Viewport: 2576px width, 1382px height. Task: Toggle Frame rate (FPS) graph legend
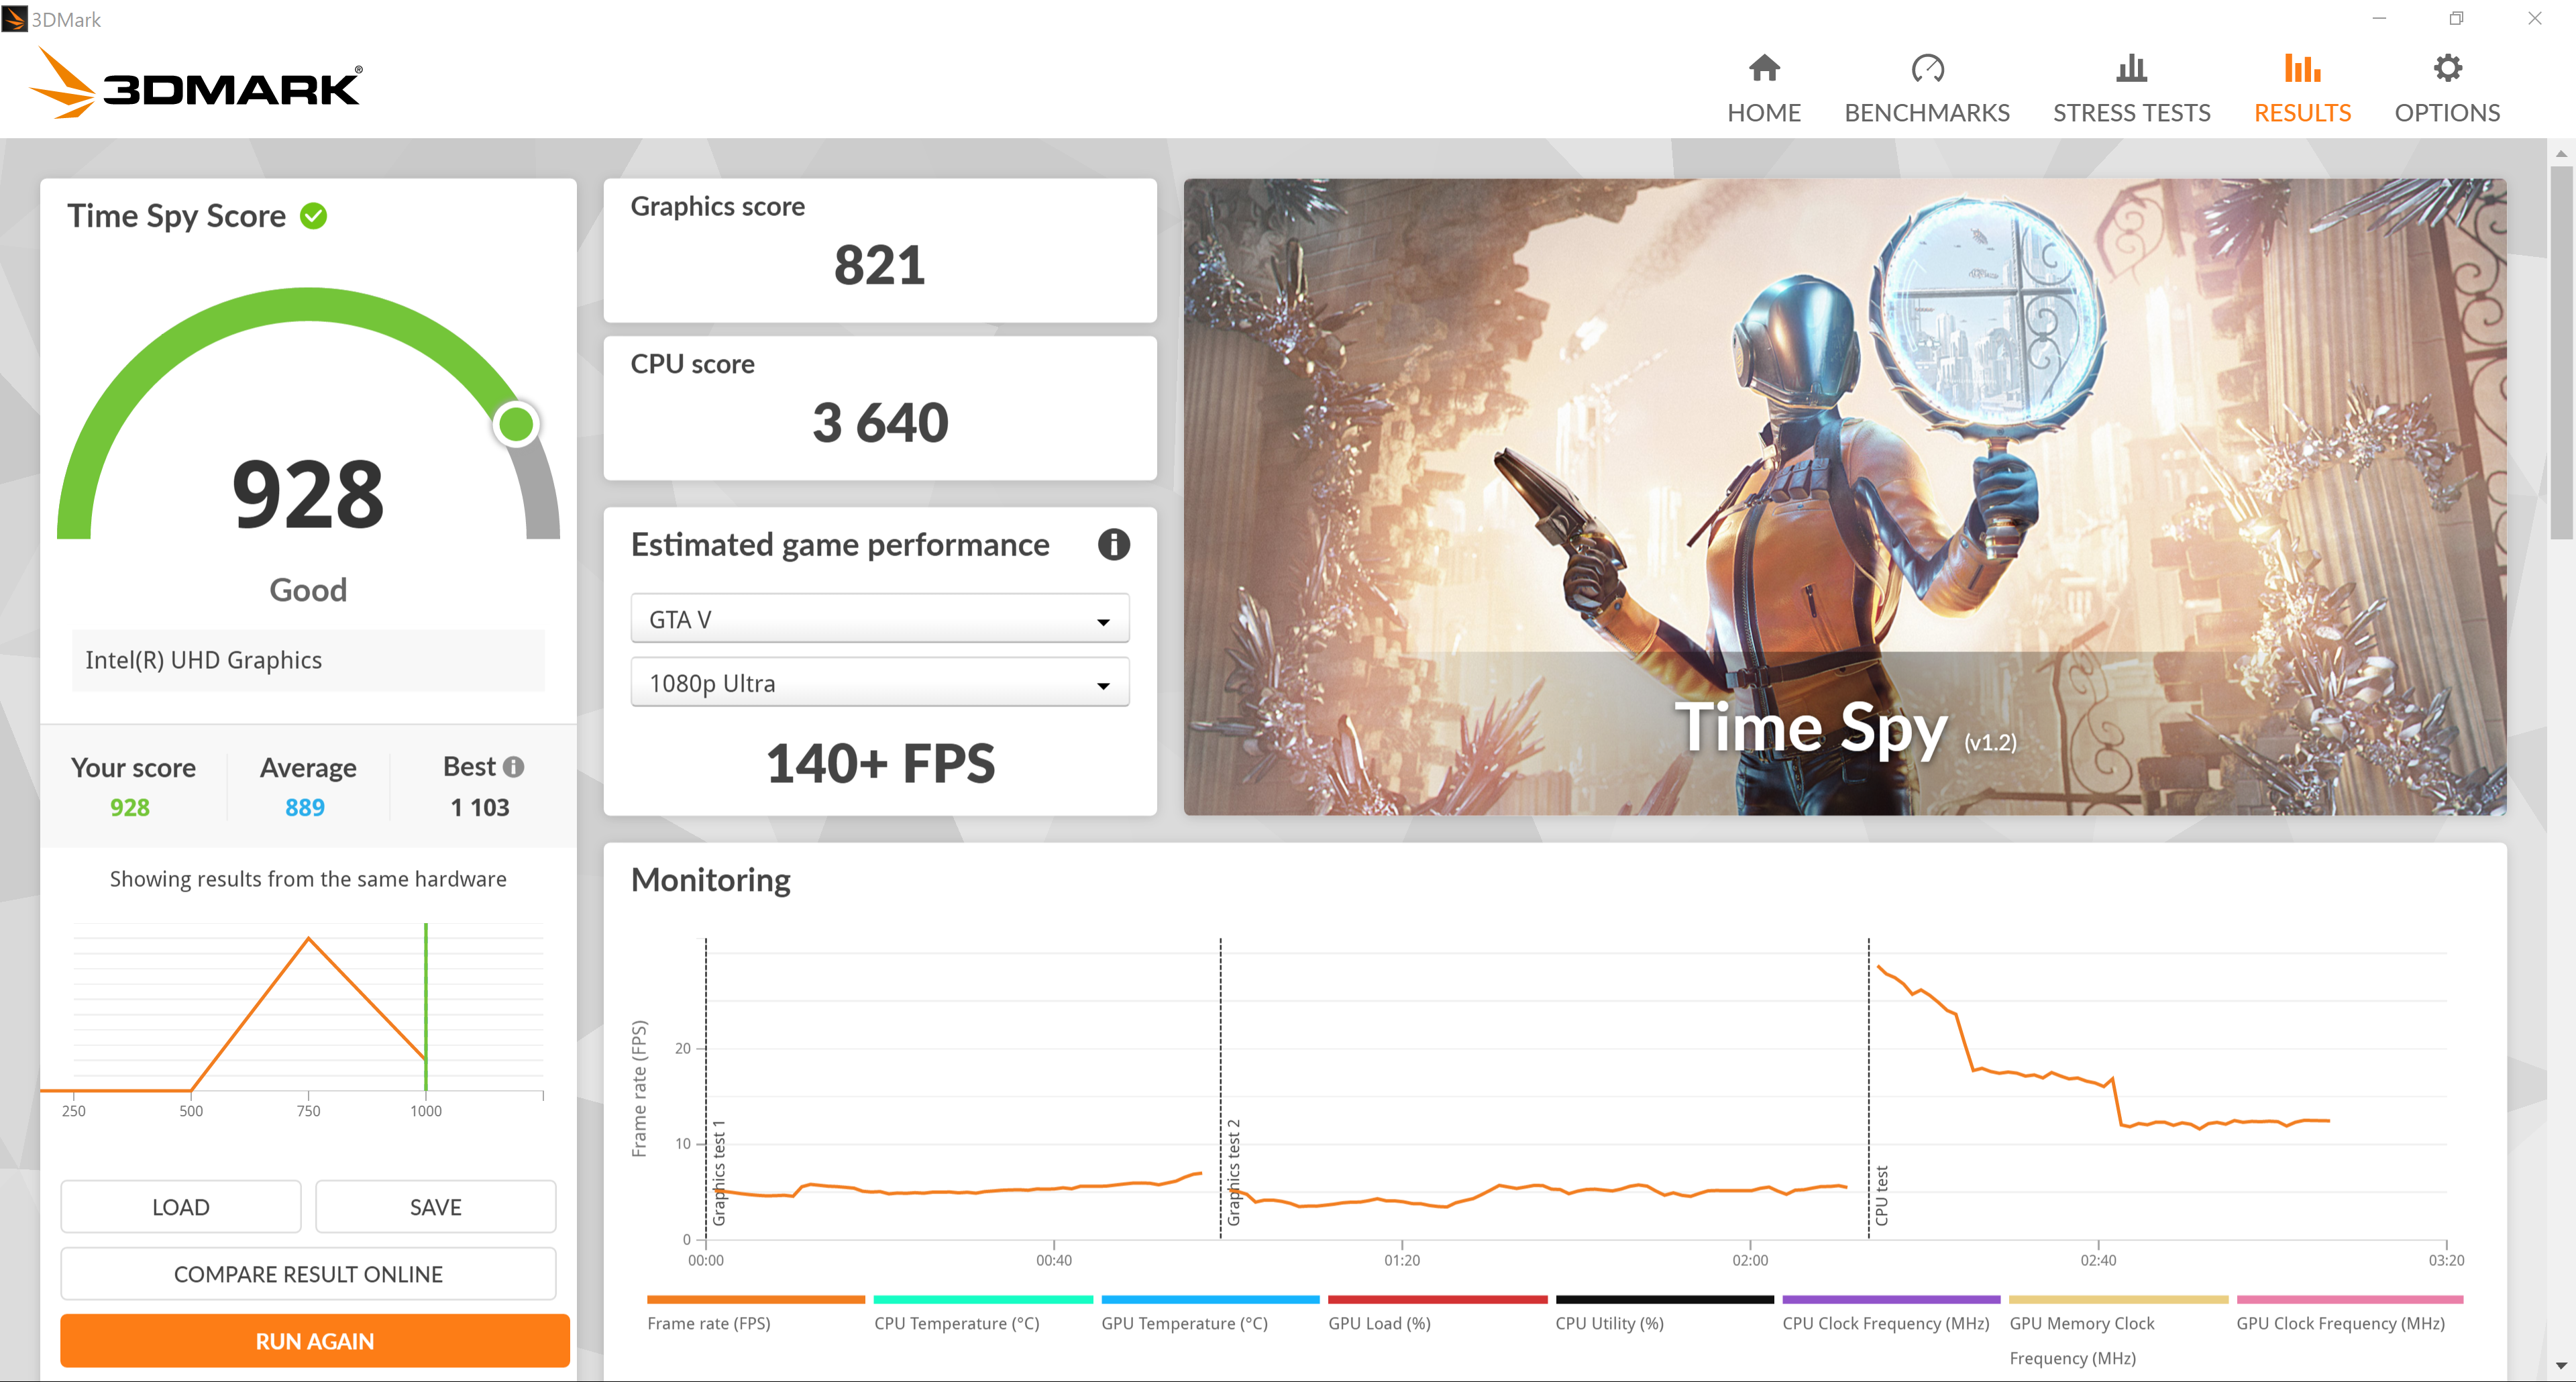708,1322
